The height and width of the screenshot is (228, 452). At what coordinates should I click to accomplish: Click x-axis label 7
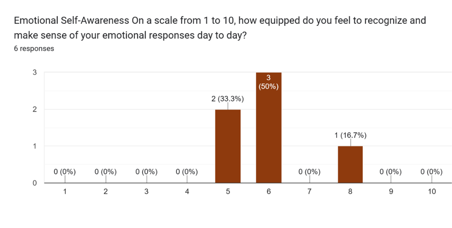[x=309, y=192]
